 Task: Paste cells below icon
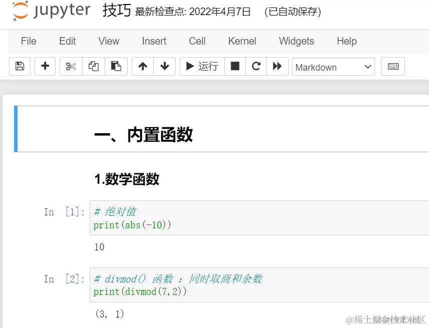click(x=116, y=66)
